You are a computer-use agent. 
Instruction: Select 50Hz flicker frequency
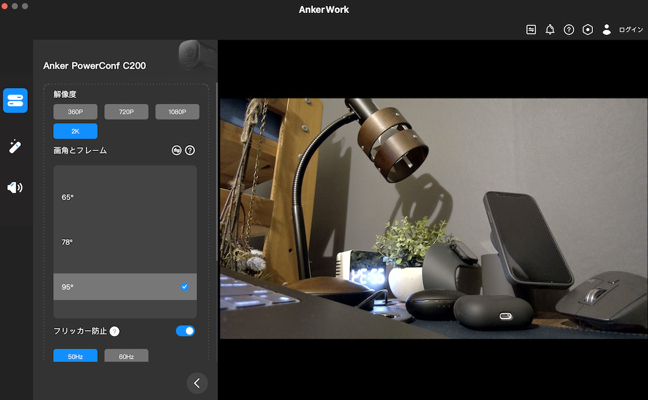click(75, 356)
